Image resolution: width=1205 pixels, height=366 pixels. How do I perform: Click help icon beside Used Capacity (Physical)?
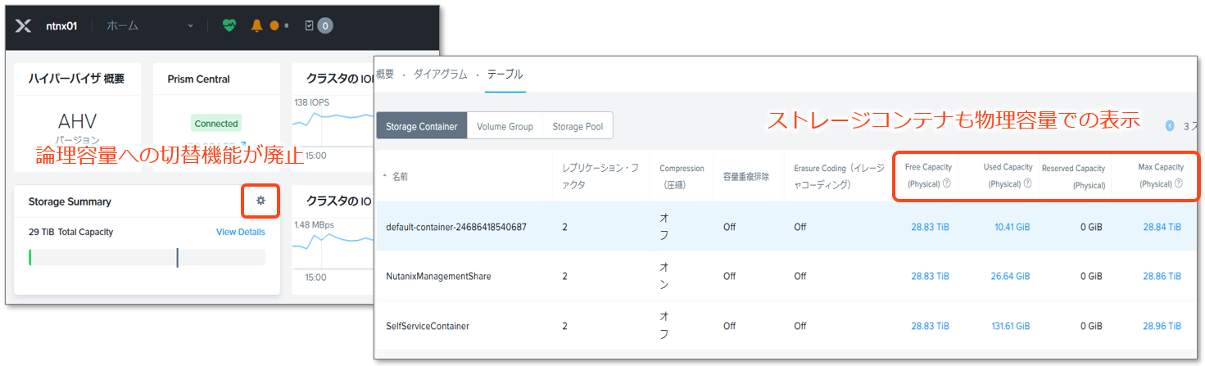point(1027,184)
